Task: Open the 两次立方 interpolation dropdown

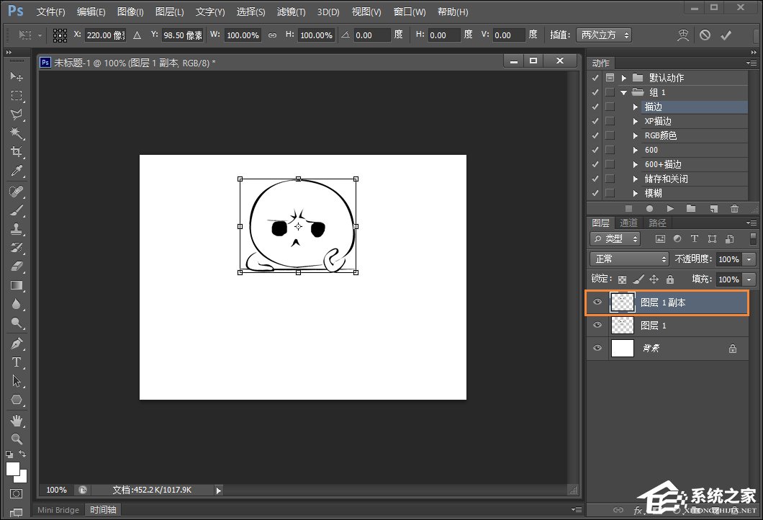Action: point(605,35)
